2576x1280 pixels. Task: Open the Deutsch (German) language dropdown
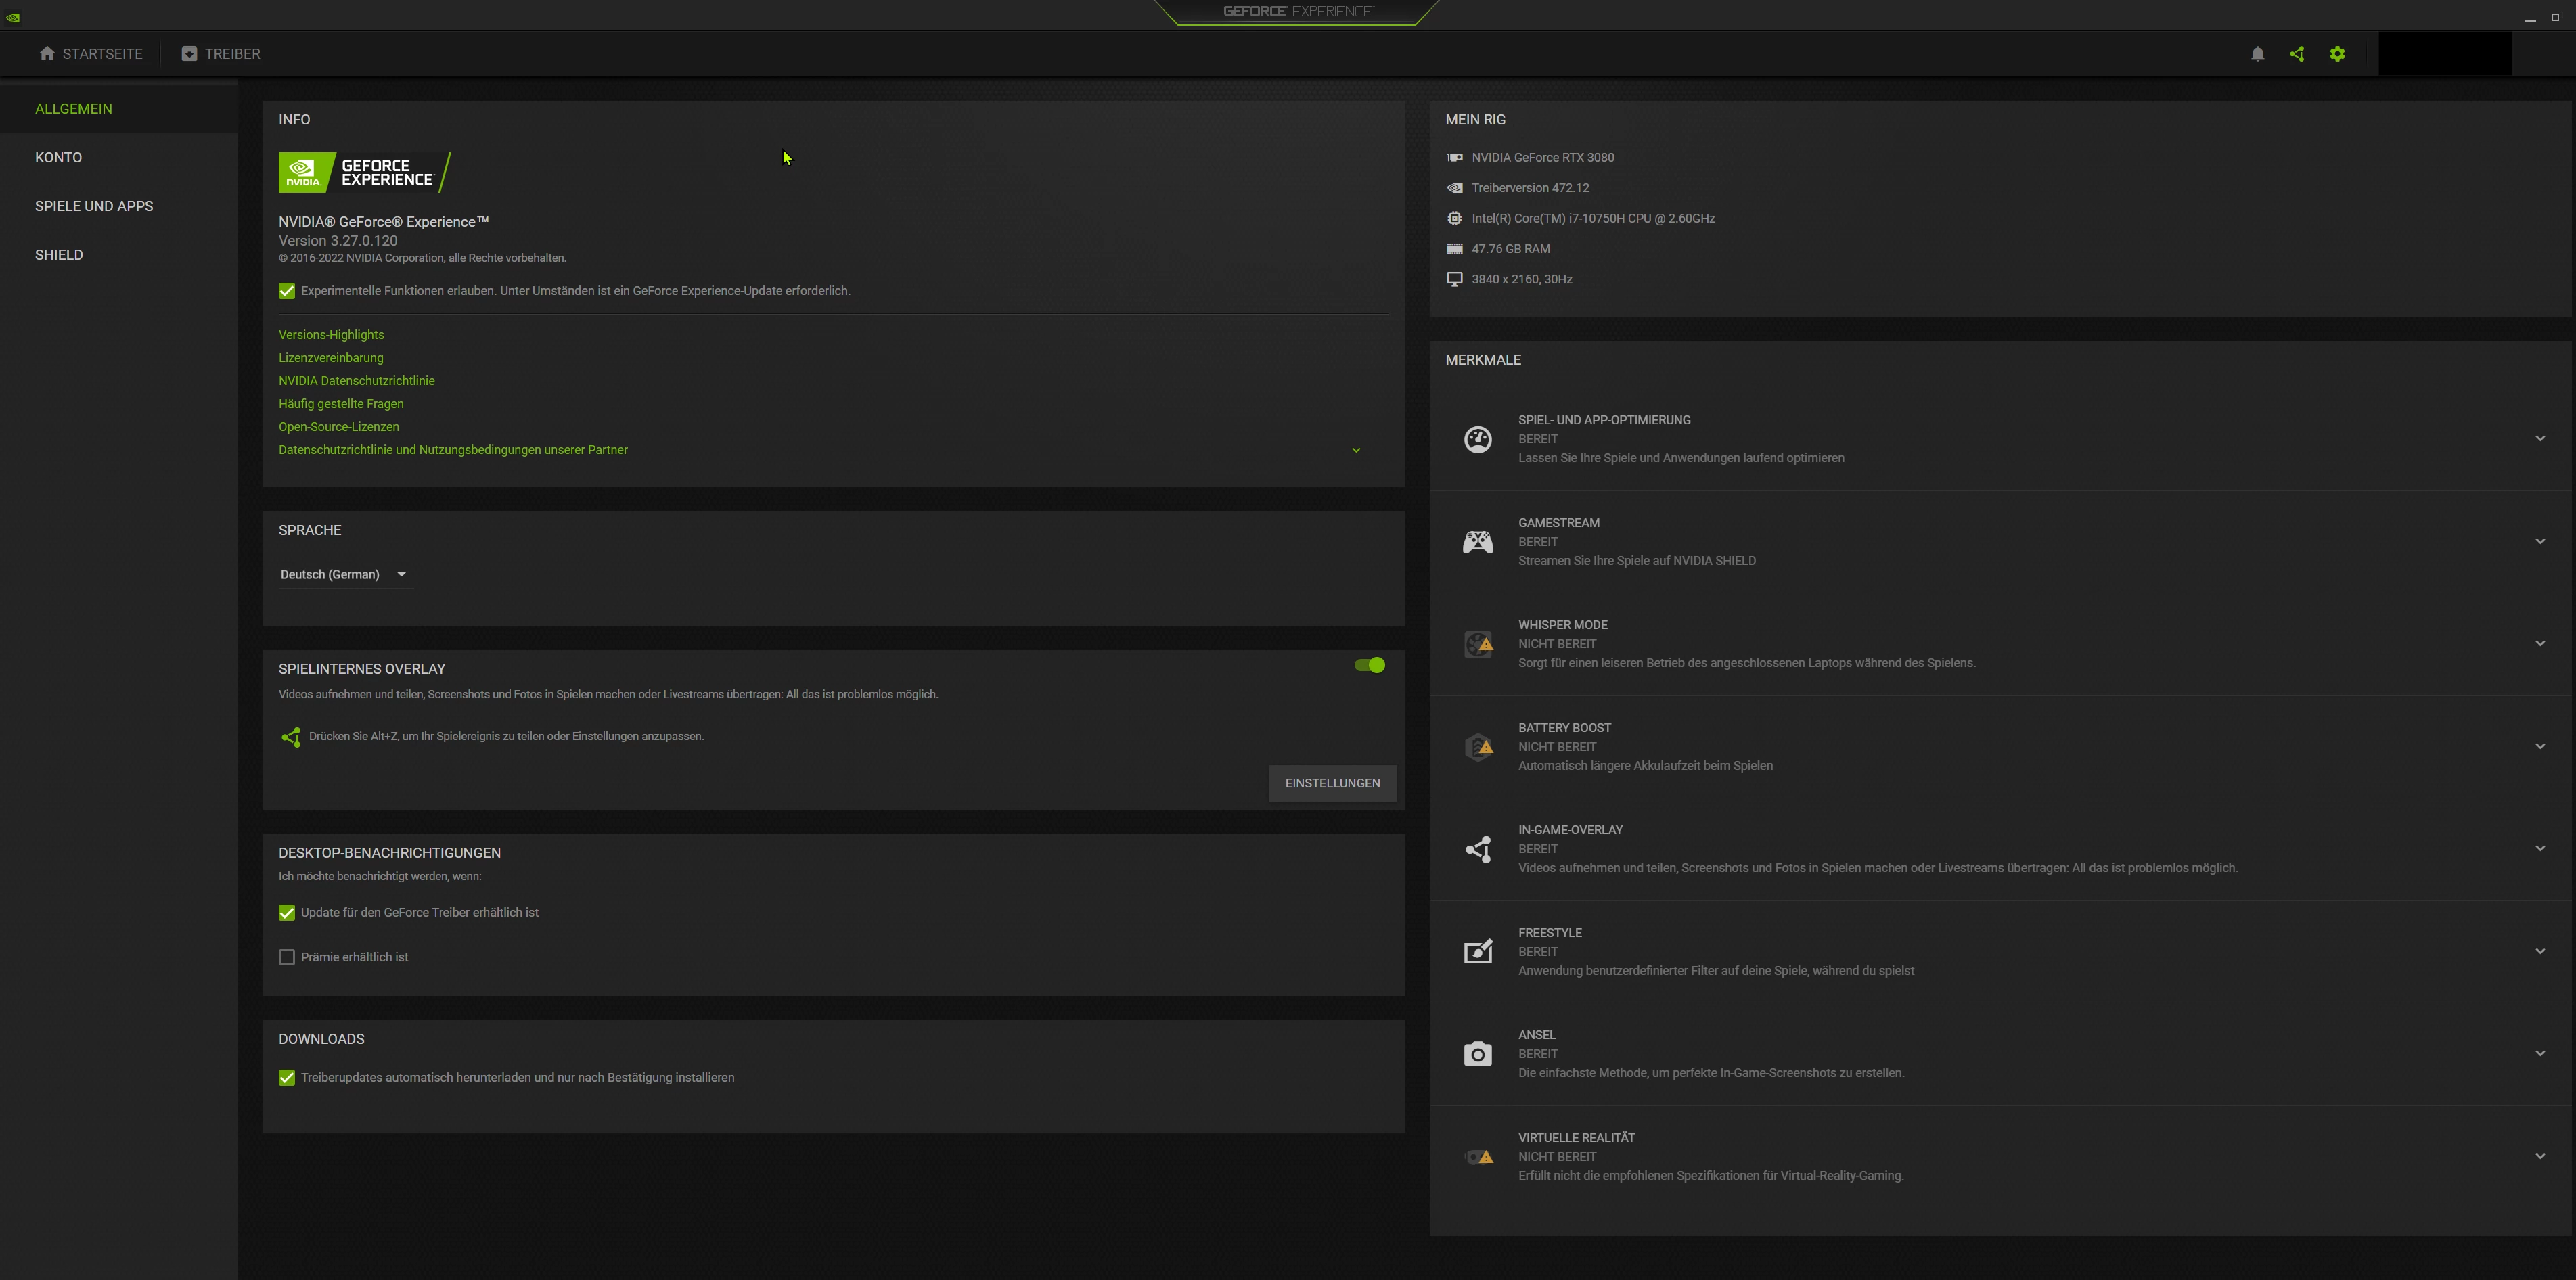[x=344, y=574]
